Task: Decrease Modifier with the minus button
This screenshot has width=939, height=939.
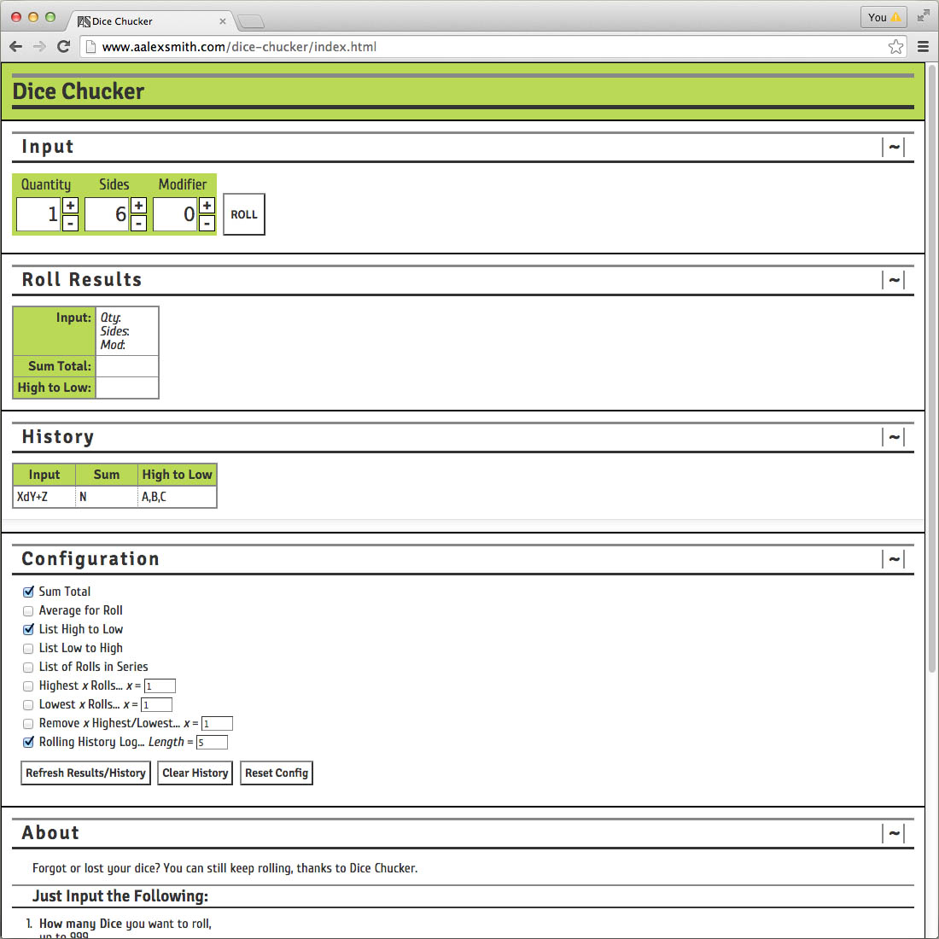Action: pyautogui.click(x=207, y=224)
